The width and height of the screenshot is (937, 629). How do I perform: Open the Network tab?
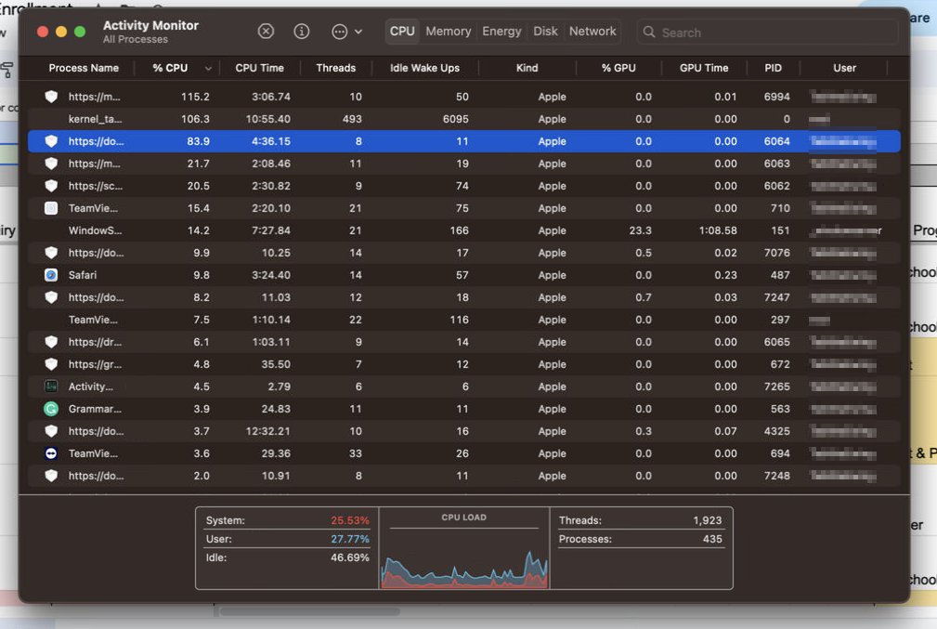pyautogui.click(x=592, y=32)
